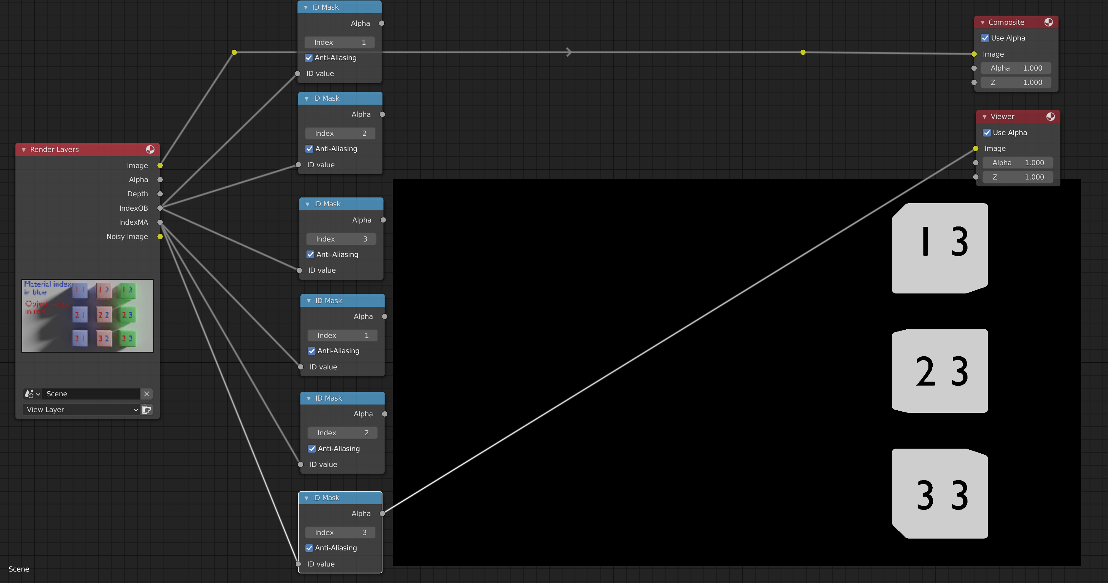The height and width of the screenshot is (583, 1108).
Task: Collapse the Render Layers node
Action: pyautogui.click(x=23, y=149)
